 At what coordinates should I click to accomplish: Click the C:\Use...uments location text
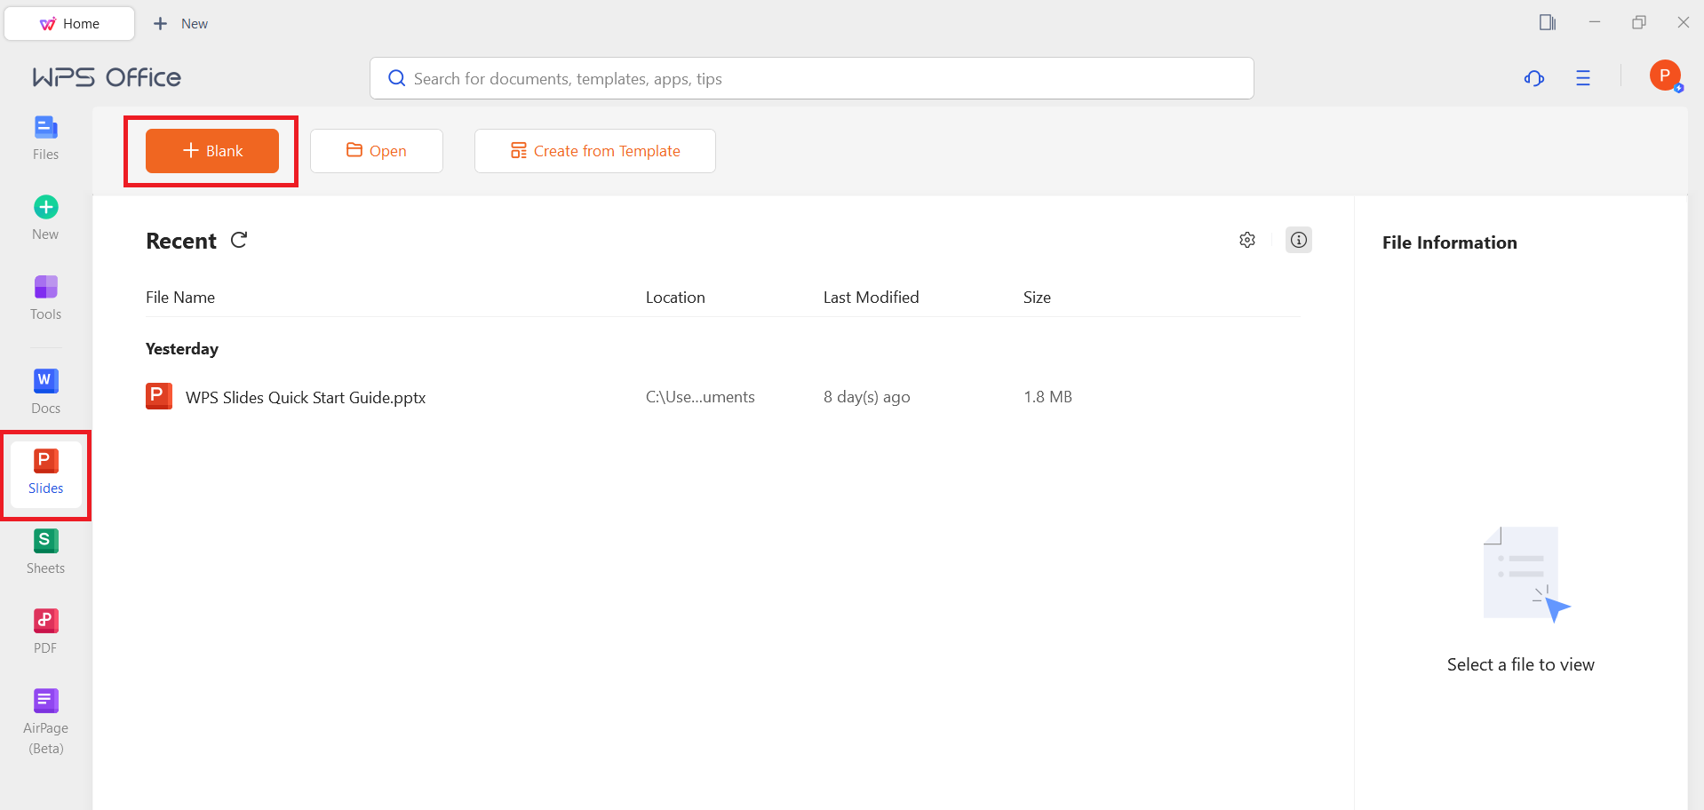[x=700, y=397]
